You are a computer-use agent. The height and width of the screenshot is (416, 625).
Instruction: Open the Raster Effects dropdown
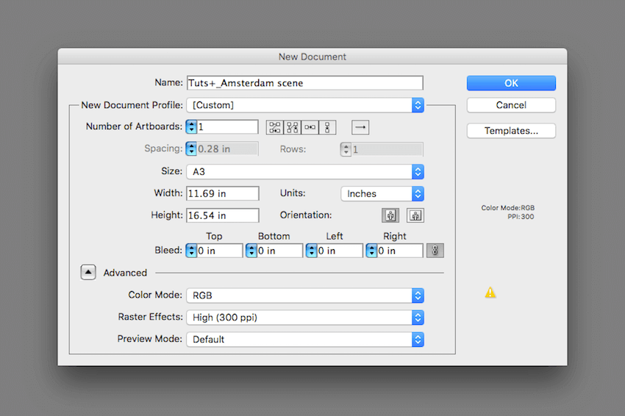pos(305,318)
